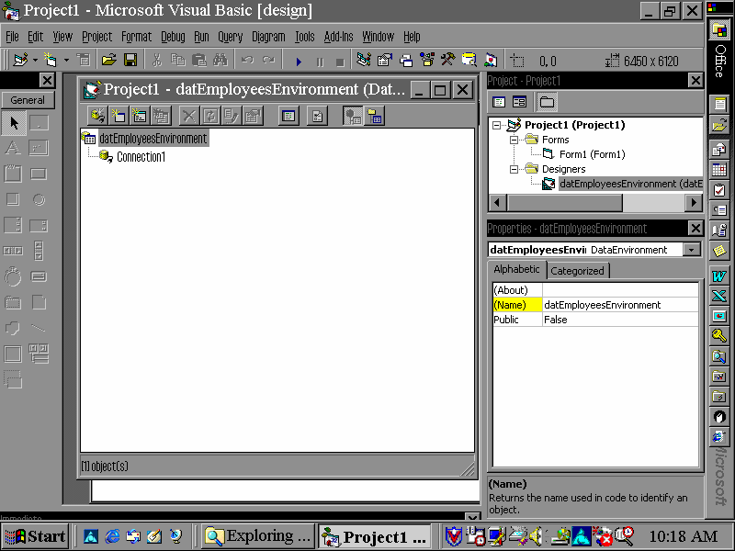
Task: Select the Pointer tool in toolbox
Action: click(x=15, y=123)
